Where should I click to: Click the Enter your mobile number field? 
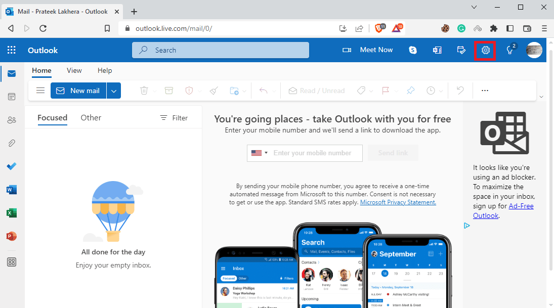pyautogui.click(x=312, y=153)
